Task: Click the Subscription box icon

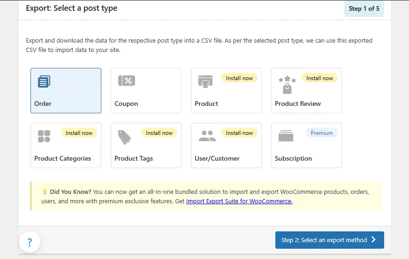Action: coord(286,136)
